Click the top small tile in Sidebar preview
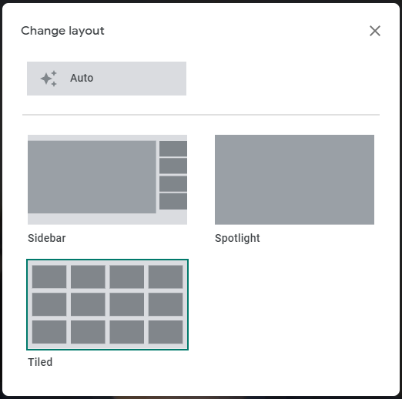 (173, 149)
